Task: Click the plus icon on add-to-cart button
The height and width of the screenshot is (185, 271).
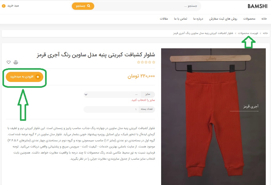Action: [38, 77]
